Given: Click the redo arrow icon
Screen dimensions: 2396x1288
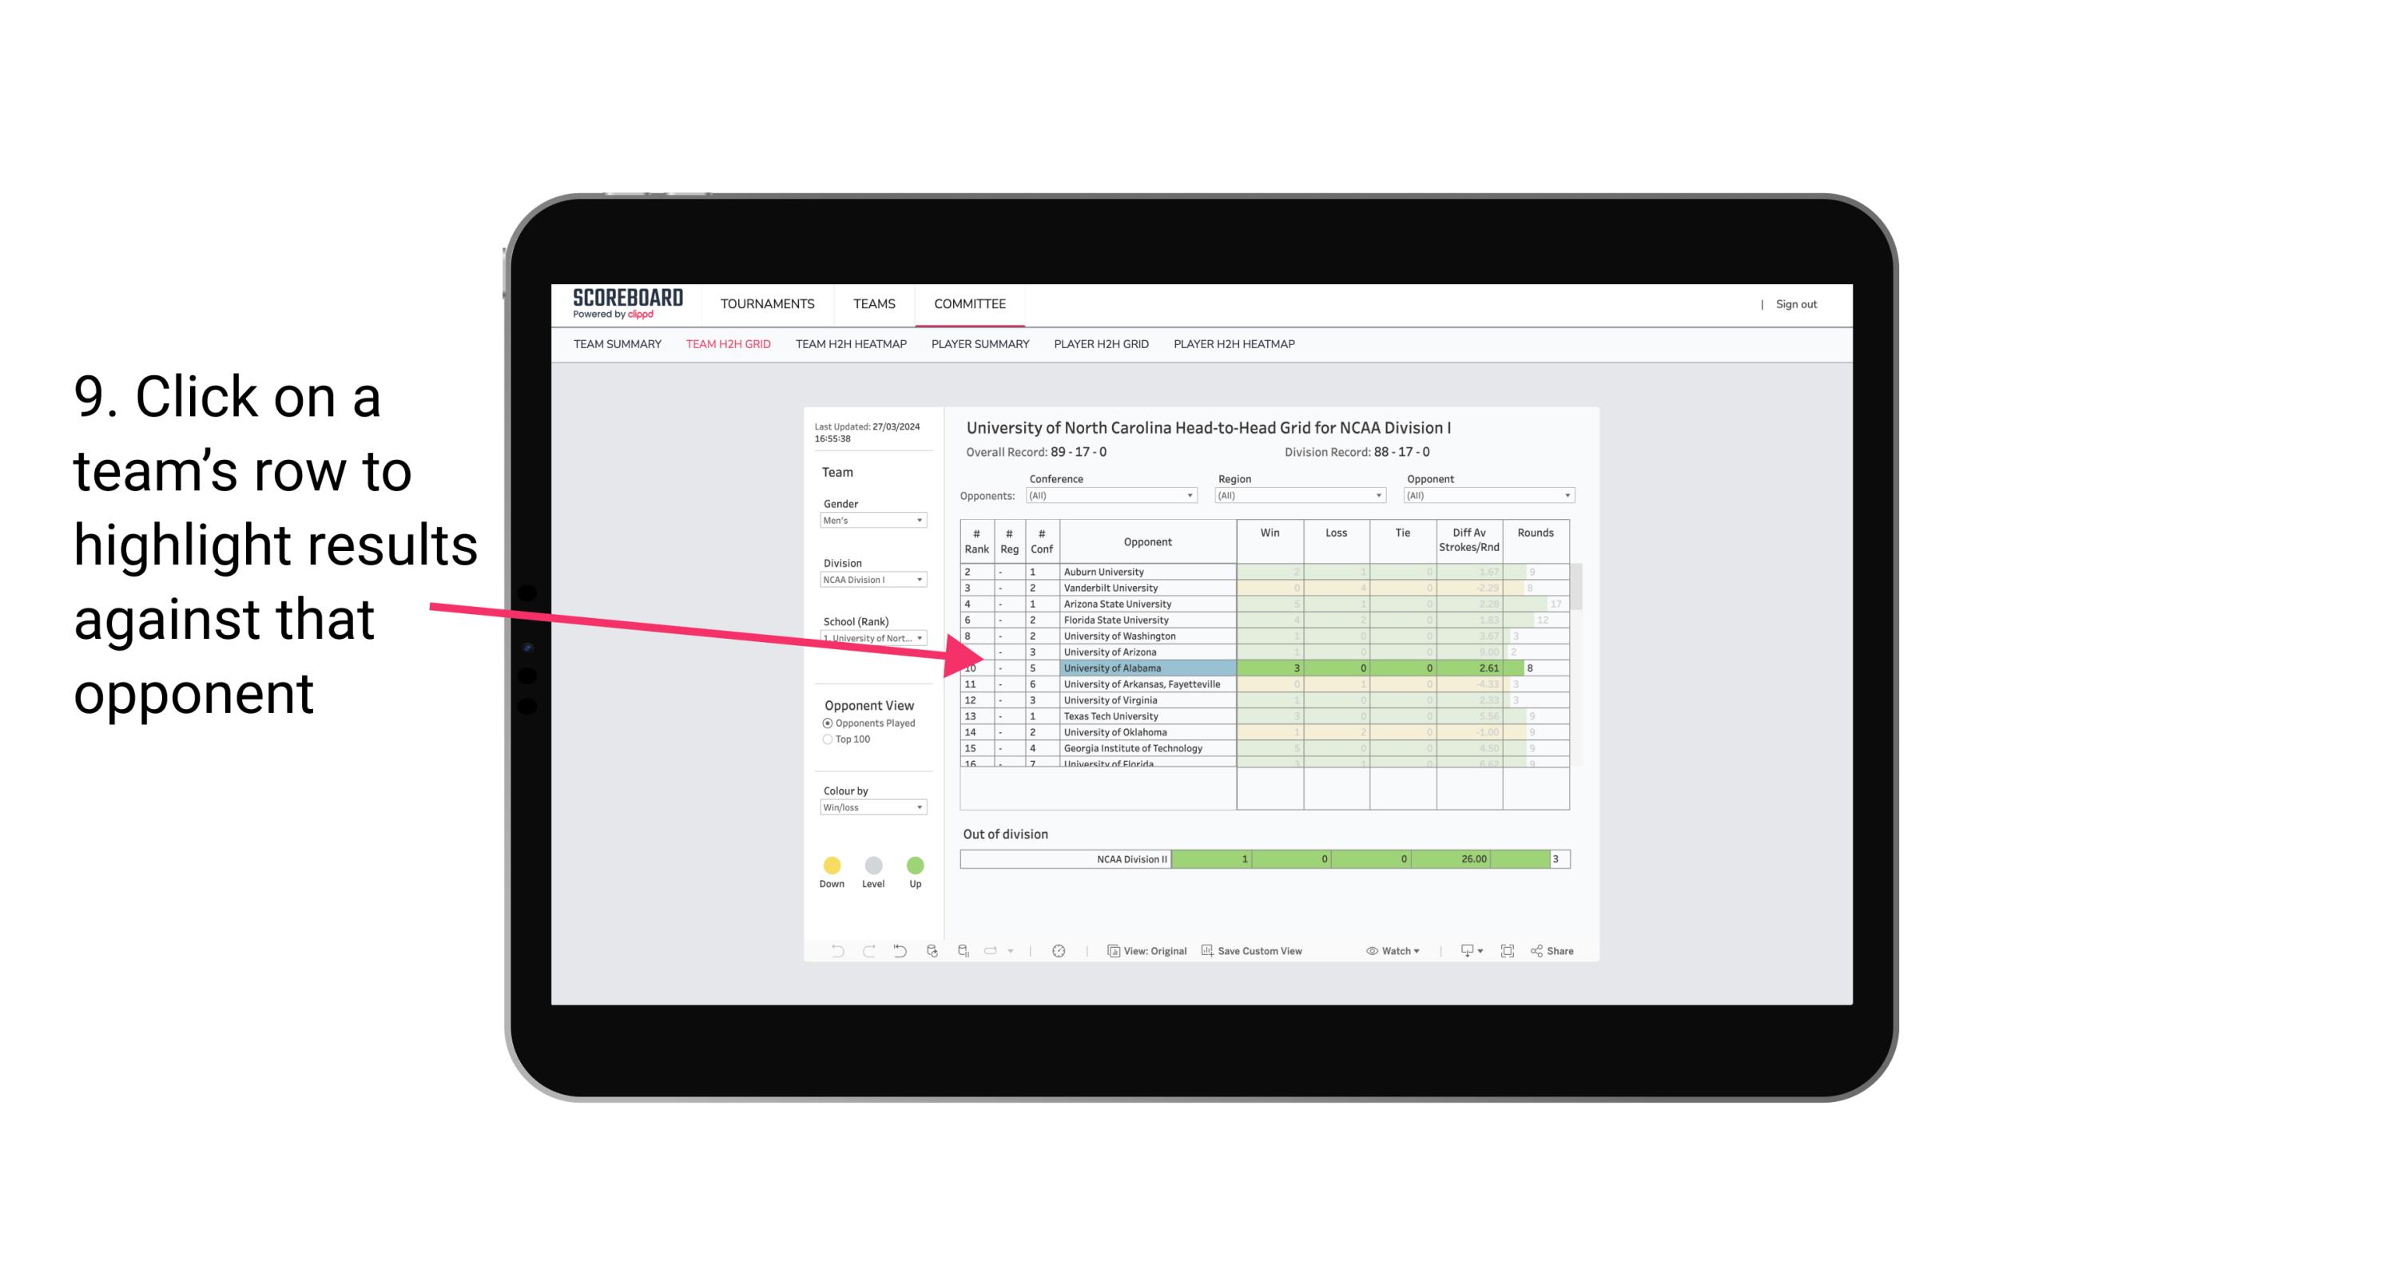Looking at the screenshot, I should point(868,952).
